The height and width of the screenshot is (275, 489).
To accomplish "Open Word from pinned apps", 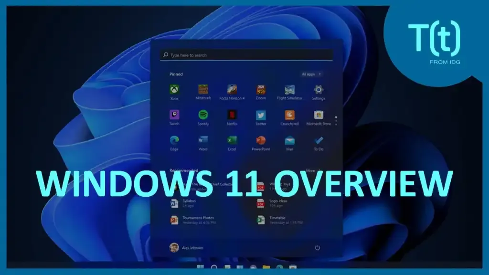I will 203,143.
